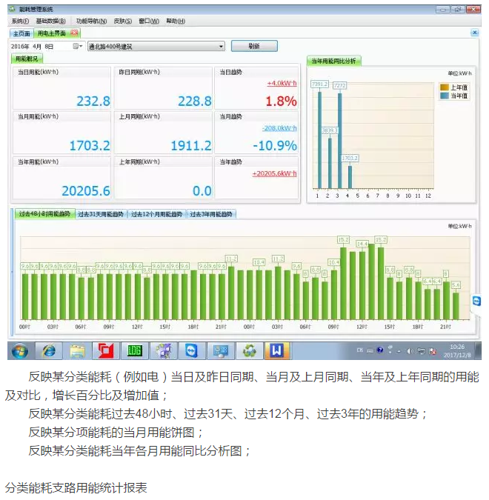Open WPS Writer from the taskbar
Screen dimensions: 489x500
tap(277, 351)
